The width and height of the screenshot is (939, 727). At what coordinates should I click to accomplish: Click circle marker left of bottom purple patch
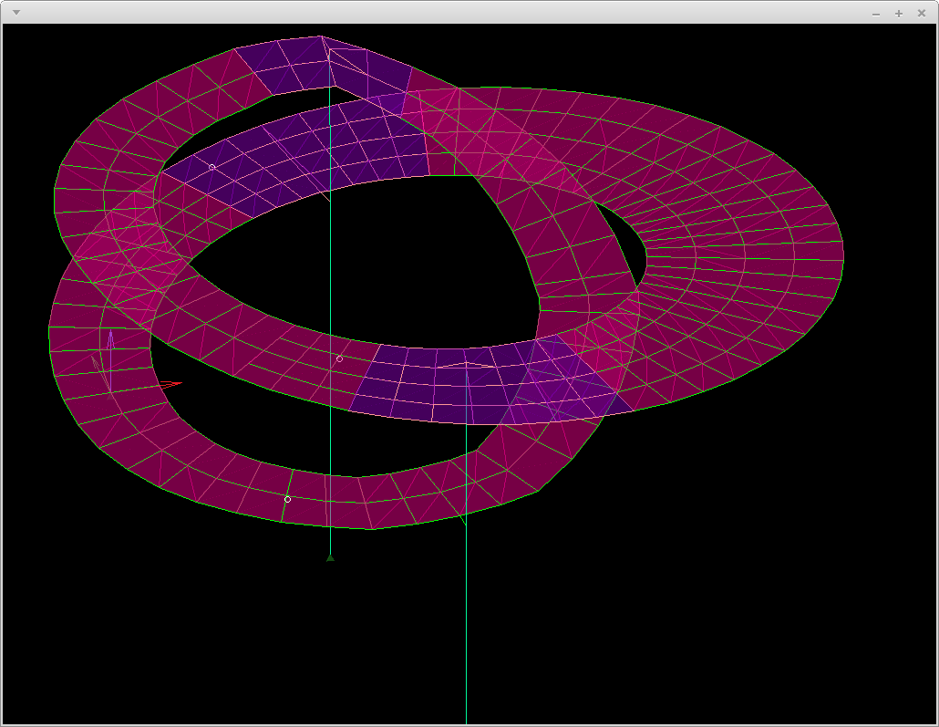(340, 358)
